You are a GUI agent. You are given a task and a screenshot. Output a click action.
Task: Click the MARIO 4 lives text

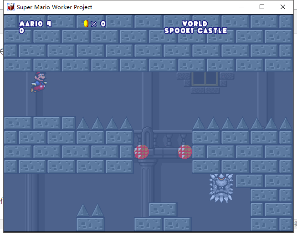(x=35, y=24)
